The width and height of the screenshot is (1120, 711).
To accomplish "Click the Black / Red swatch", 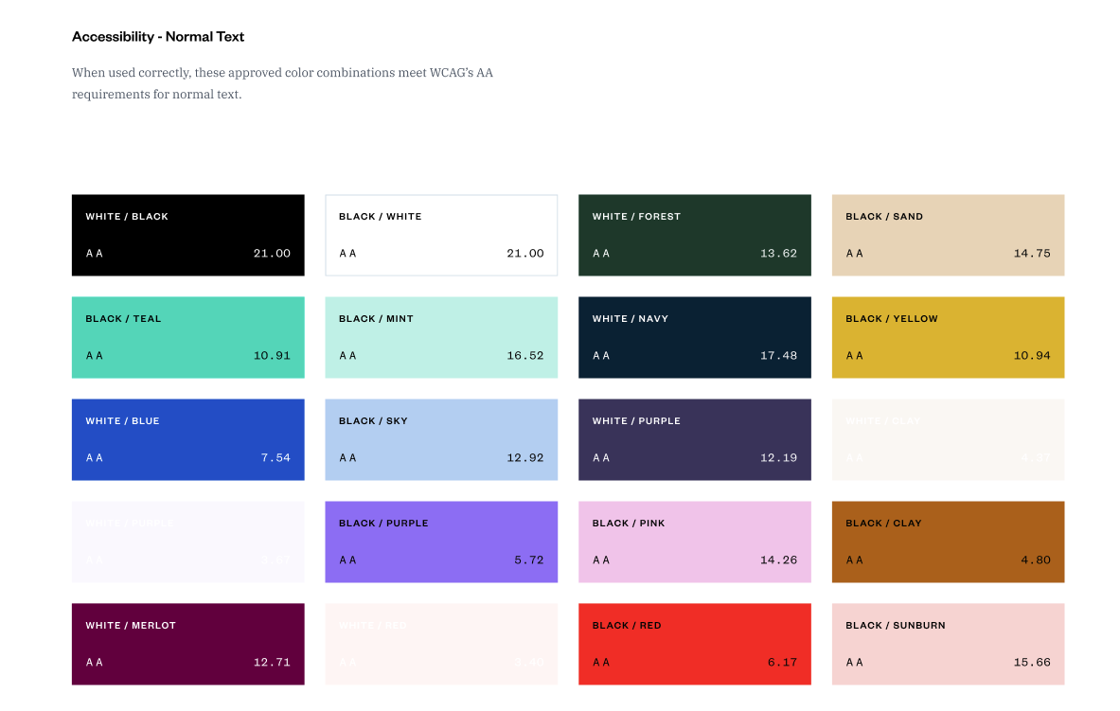I will 694,644.
